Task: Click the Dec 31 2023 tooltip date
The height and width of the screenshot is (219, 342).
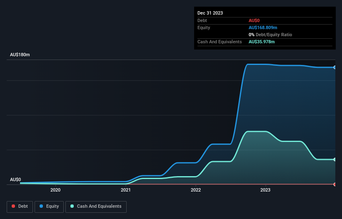Action: pyautogui.click(x=210, y=13)
